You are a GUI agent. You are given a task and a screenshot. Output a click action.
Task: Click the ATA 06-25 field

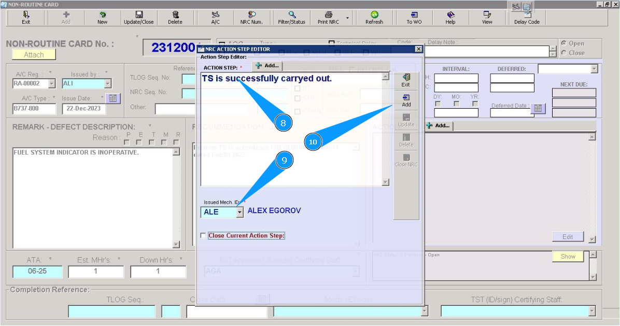click(37, 272)
